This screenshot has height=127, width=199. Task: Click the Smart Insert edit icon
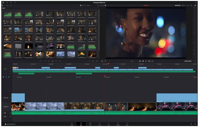41,61
